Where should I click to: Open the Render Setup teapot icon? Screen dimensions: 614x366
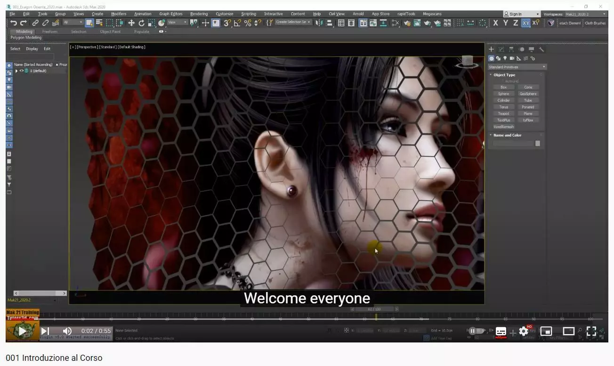click(x=407, y=23)
